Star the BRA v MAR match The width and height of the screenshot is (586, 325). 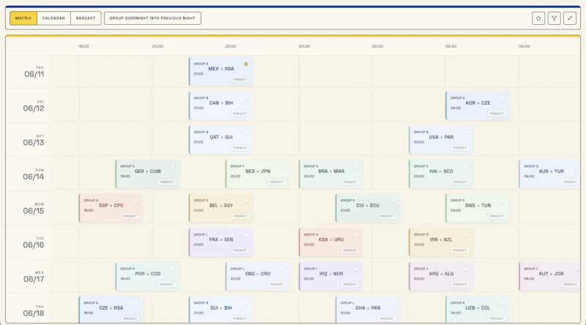pos(356,167)
